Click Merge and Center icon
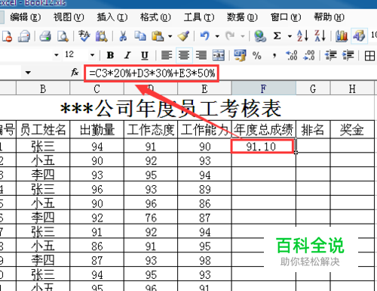Screen dimensions: 377x291 pyautogui.click(x=219, y=55)
